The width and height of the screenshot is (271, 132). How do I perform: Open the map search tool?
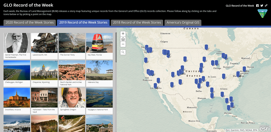[x=123, y=52]
